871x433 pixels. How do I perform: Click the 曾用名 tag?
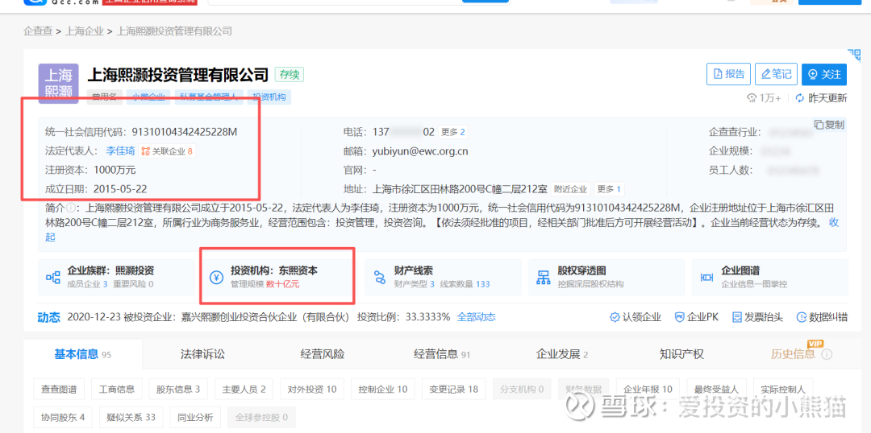pyautogui.click(x=104, y=97)
